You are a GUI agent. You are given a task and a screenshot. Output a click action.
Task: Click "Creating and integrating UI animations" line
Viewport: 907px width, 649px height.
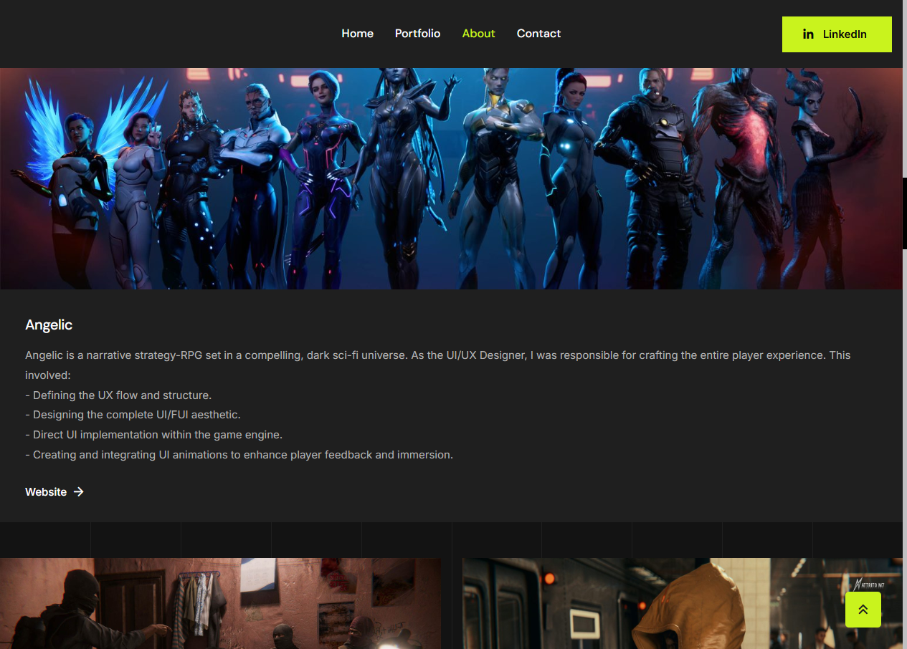click(x=239, y=455)
